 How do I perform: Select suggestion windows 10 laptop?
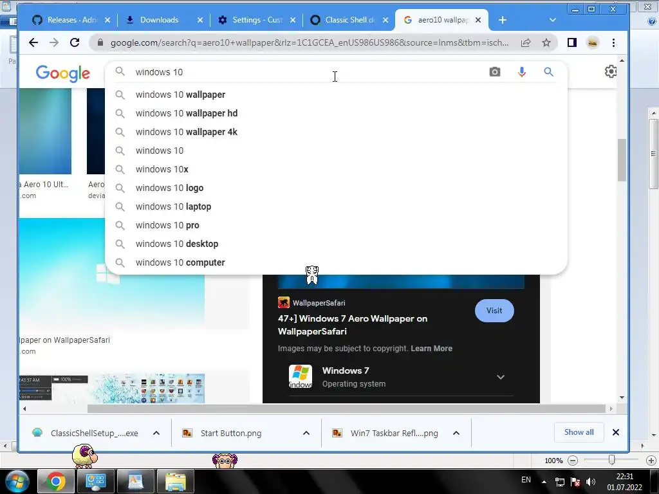click(336, 206)
